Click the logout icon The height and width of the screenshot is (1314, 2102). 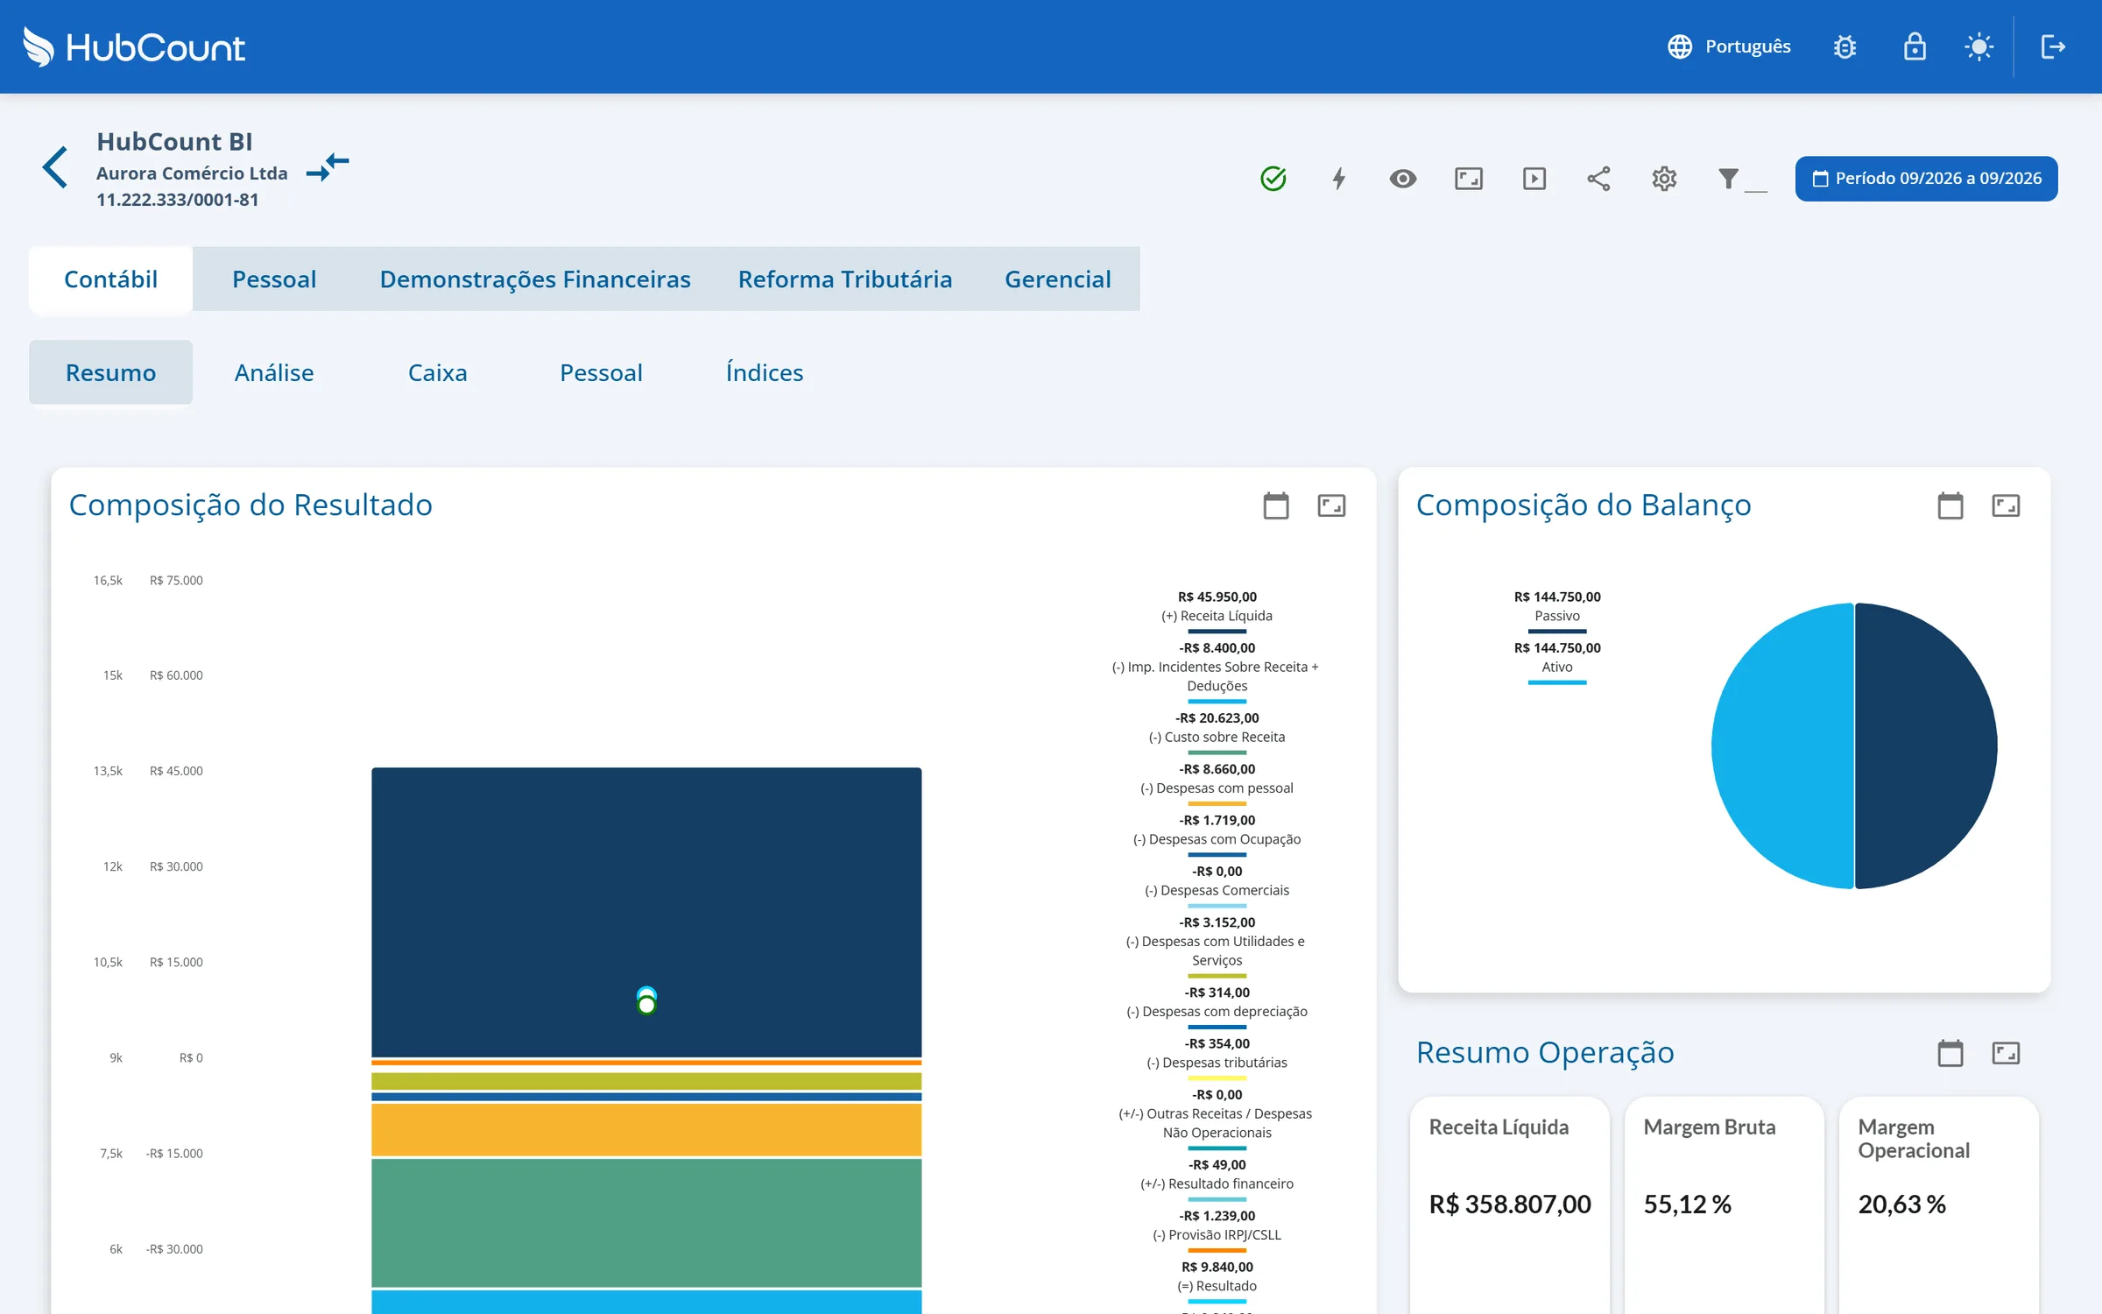click(2054, 46)
